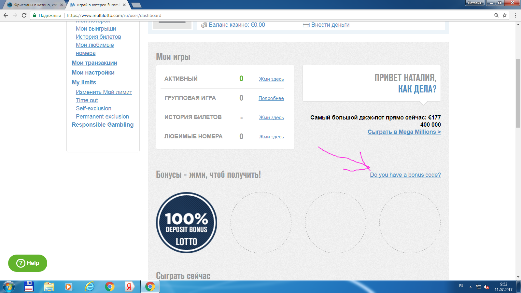Click the scrollbar down arrow
Viewport: 521px width, 293px height.
point(518,277)
